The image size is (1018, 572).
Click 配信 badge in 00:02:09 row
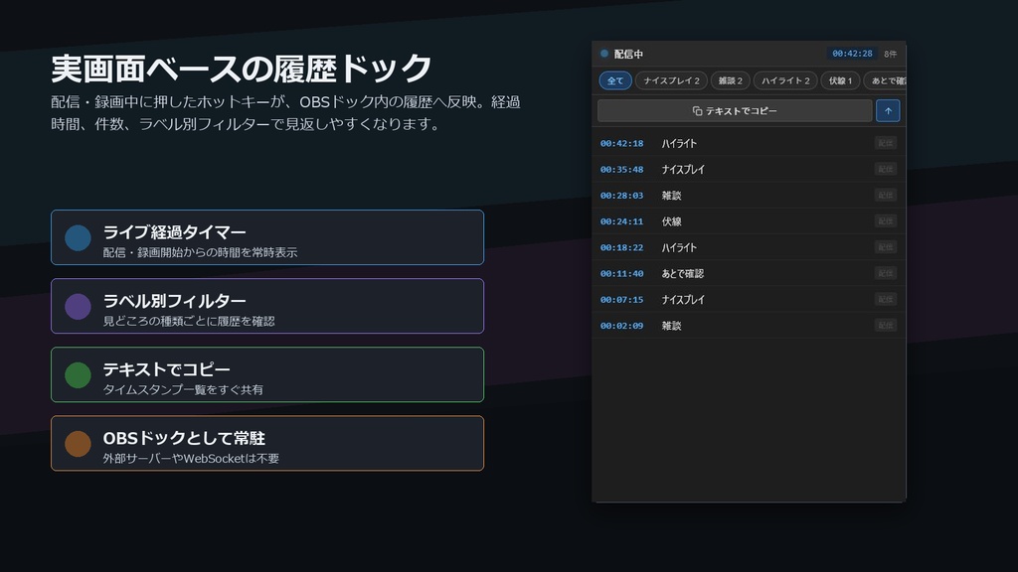coord(886,325)
